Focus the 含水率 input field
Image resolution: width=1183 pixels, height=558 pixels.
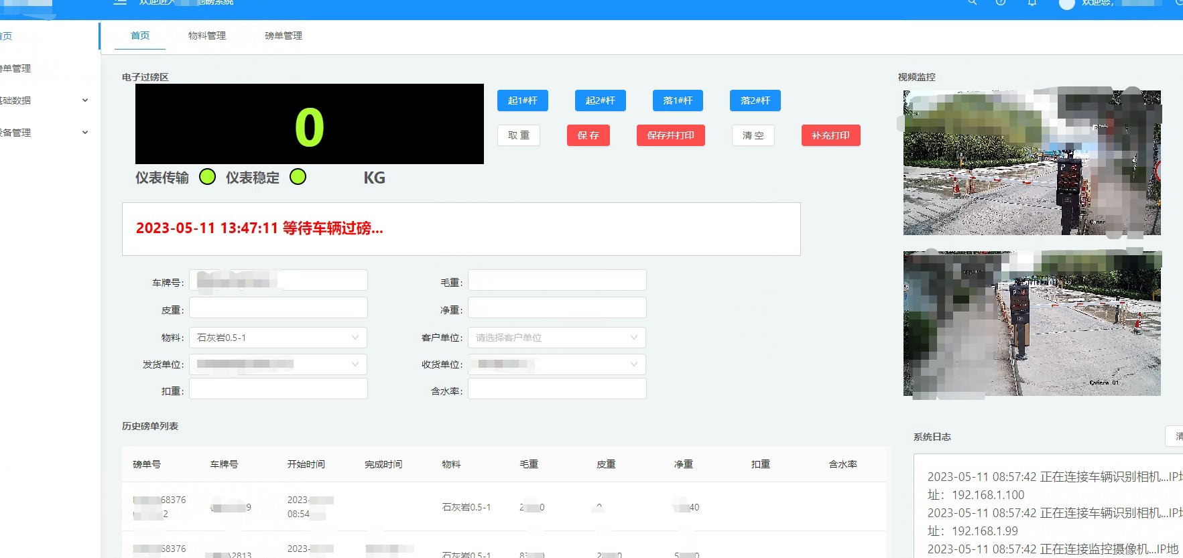[557, 389]
